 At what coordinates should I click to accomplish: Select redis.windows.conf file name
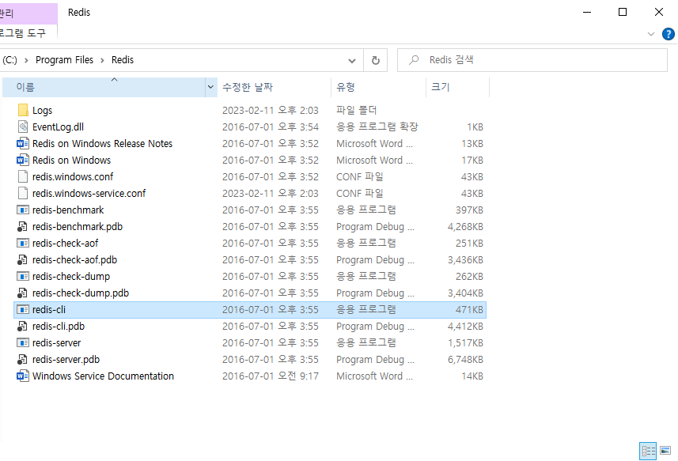[73, 176]
